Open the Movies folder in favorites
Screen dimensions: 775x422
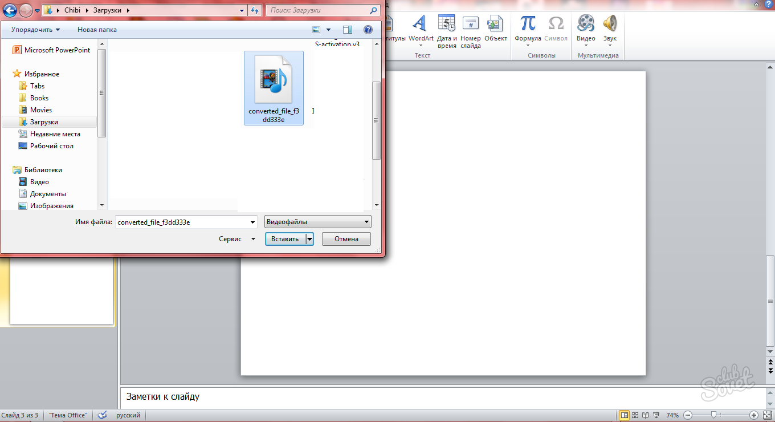pos(35,110)
